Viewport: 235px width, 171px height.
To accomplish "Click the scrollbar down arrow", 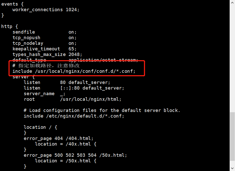I will tap(232, 168).
